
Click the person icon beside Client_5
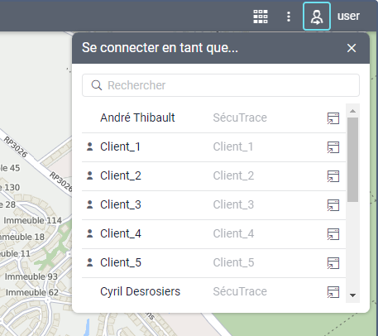pyautogui.click(x=89, y=262)
